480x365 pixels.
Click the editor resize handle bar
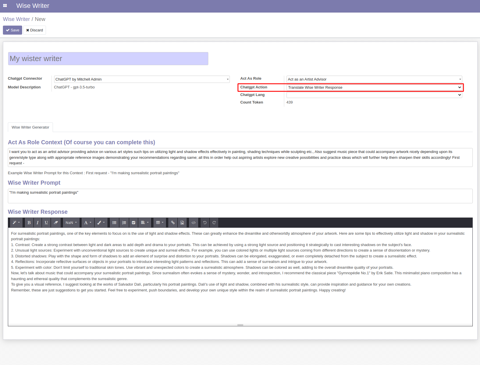click(240, 325)
